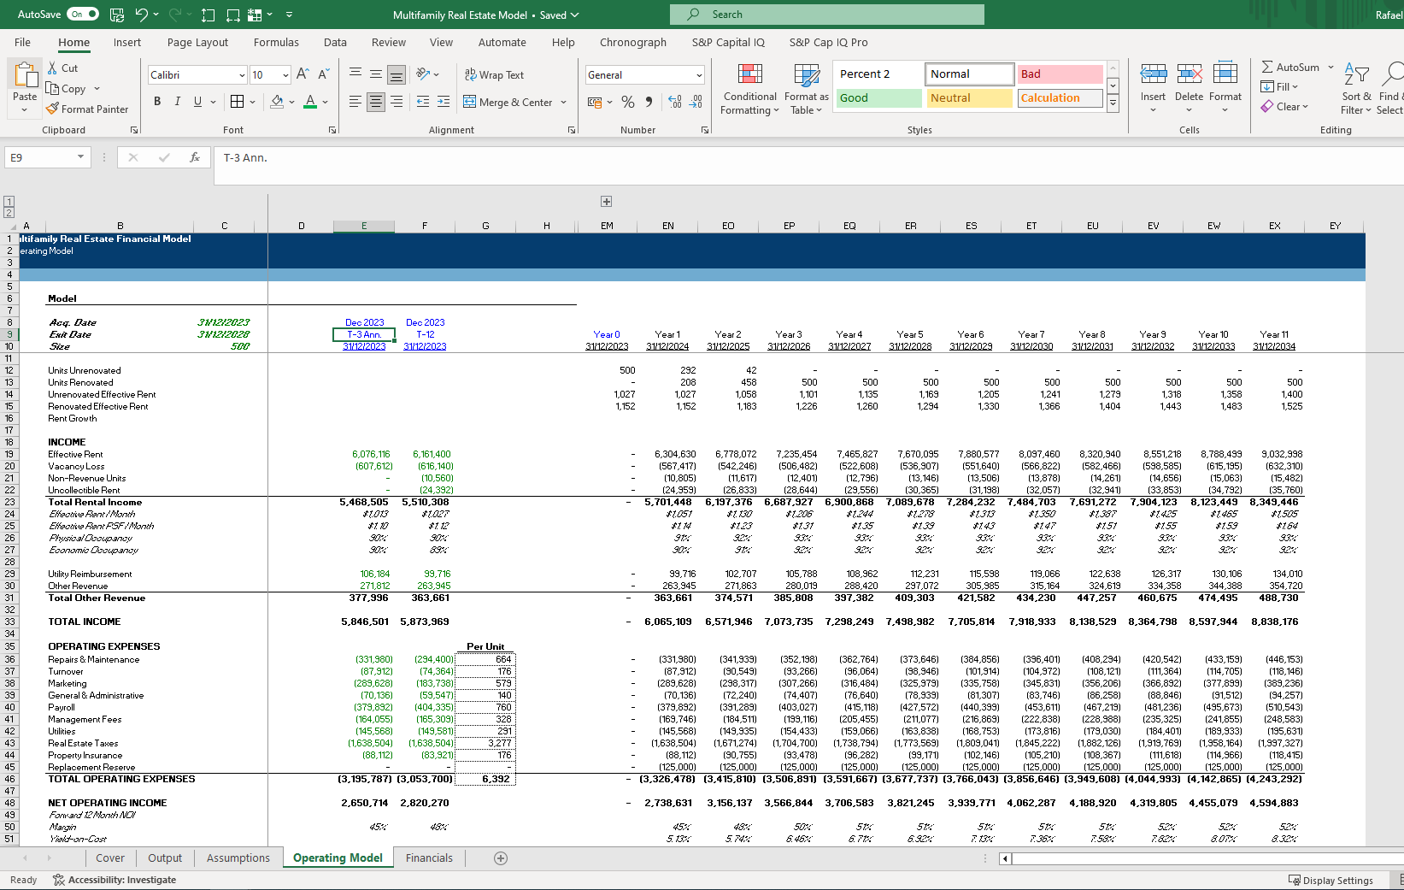This screenshot has height=890, width=1404.
Task: Apply italic formatting
Action: pyautogui.click(x=177, y=101)
